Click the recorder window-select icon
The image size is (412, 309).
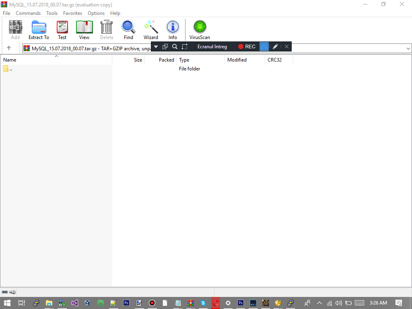coord(165,47)
